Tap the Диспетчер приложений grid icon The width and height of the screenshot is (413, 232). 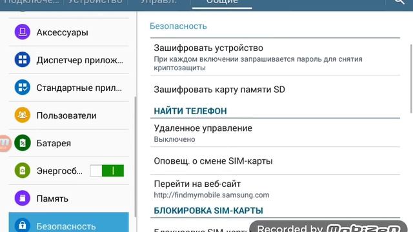(x=23, y=59)
